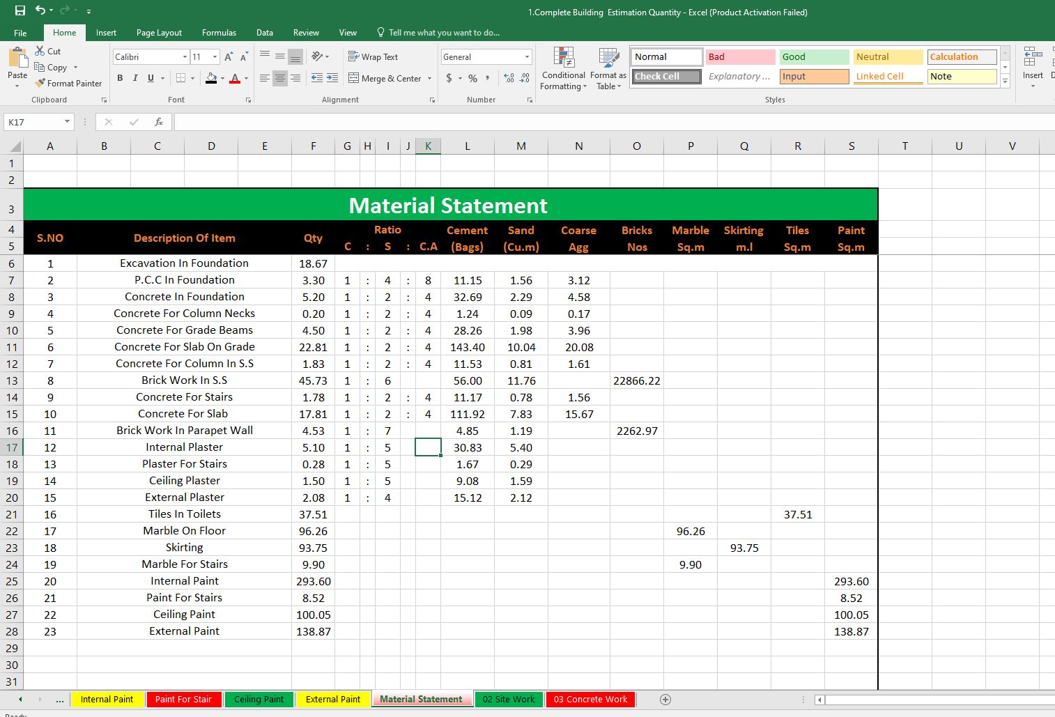Align the cell text to the right
This screenshot has width=1055, height=717.
coord(295,78)
